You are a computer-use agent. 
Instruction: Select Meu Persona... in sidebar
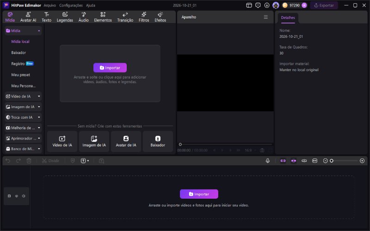24,86
